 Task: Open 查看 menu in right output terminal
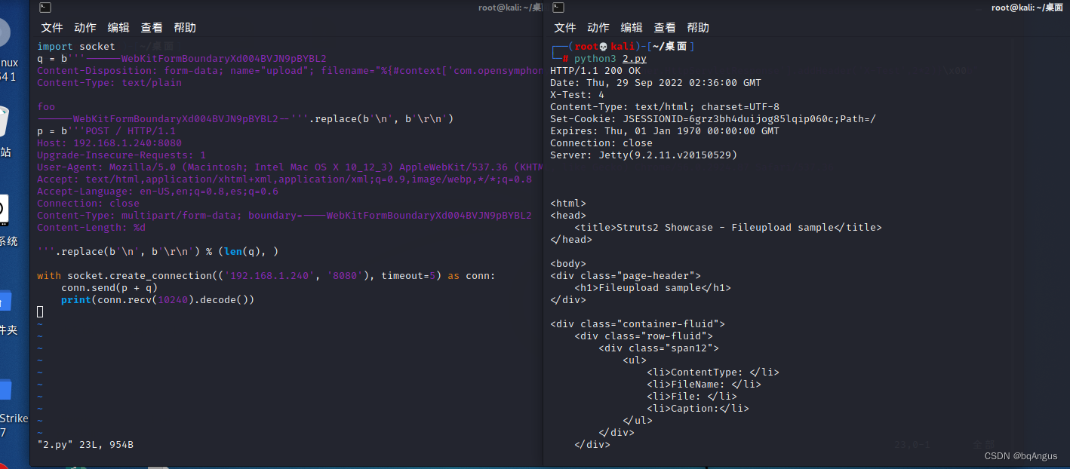click(665, 28)
